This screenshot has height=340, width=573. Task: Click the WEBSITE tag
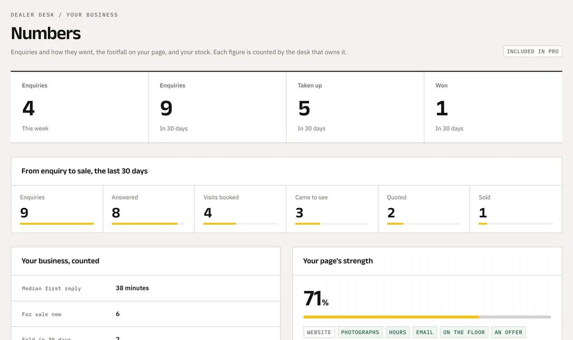(x=319, y=332)
